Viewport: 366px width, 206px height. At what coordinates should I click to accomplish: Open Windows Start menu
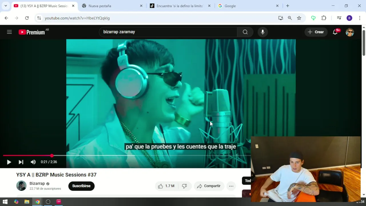coord(5,202)
